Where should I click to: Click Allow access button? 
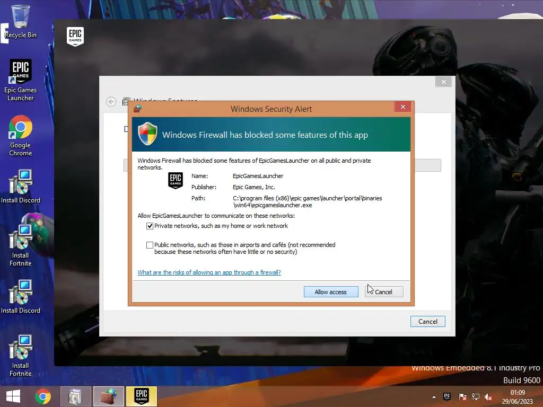pyautogui.click(x=331, y=292)
